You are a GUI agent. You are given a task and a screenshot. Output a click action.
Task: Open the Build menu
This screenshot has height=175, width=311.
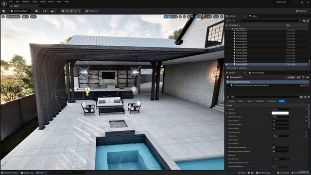coord(43,1)
